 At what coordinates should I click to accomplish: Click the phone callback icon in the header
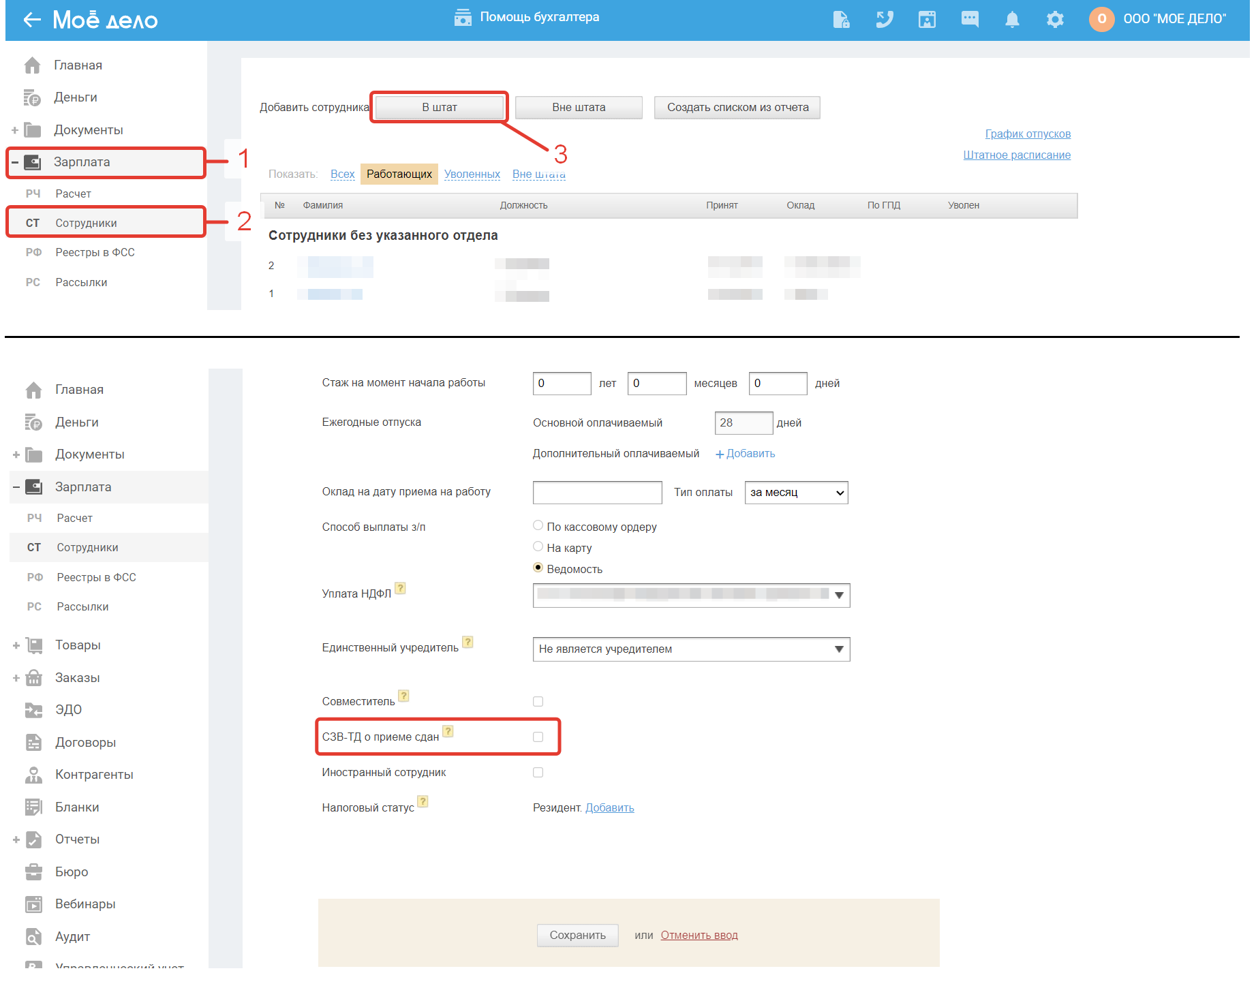coord(885,19)
